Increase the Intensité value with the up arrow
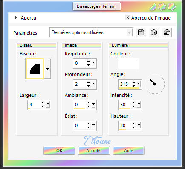This screenshot has width=185, height=169. click(133, 103)
